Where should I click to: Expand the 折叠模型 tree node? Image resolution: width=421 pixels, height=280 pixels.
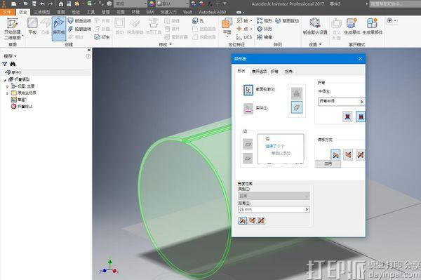[5, 80]
